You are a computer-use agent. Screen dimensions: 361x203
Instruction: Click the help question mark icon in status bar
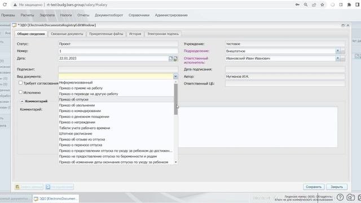340,197
